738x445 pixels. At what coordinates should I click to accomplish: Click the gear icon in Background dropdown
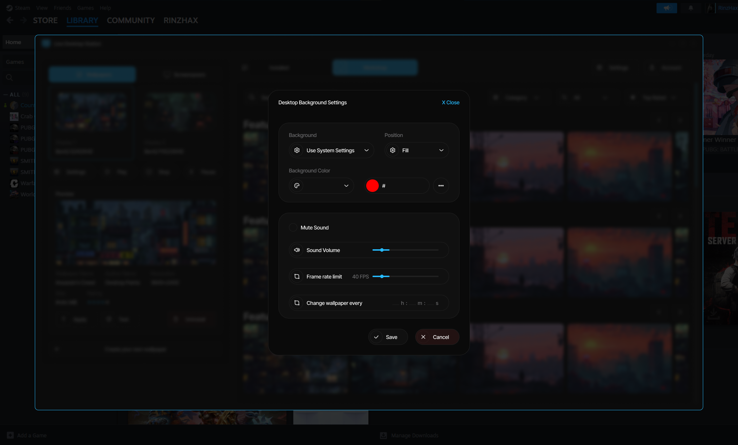(297, 150)
